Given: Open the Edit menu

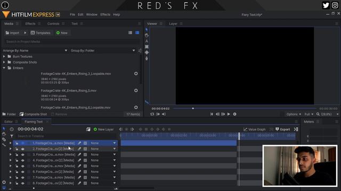Looking at the screenshot, I should (80, 14).
